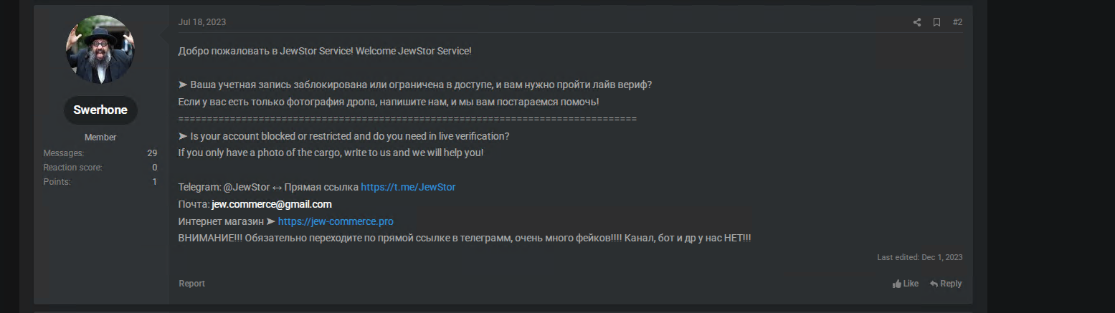Click the Welcome greeting line of the post
1115x313 pixels.
pyautogui.click(x=325, y=51)
